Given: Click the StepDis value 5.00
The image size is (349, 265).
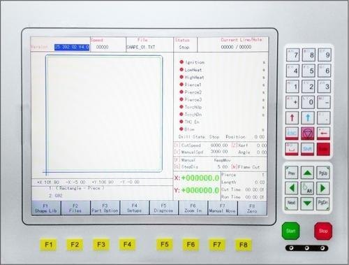Looking at the screenshot, I should click(x=223, y=167).
